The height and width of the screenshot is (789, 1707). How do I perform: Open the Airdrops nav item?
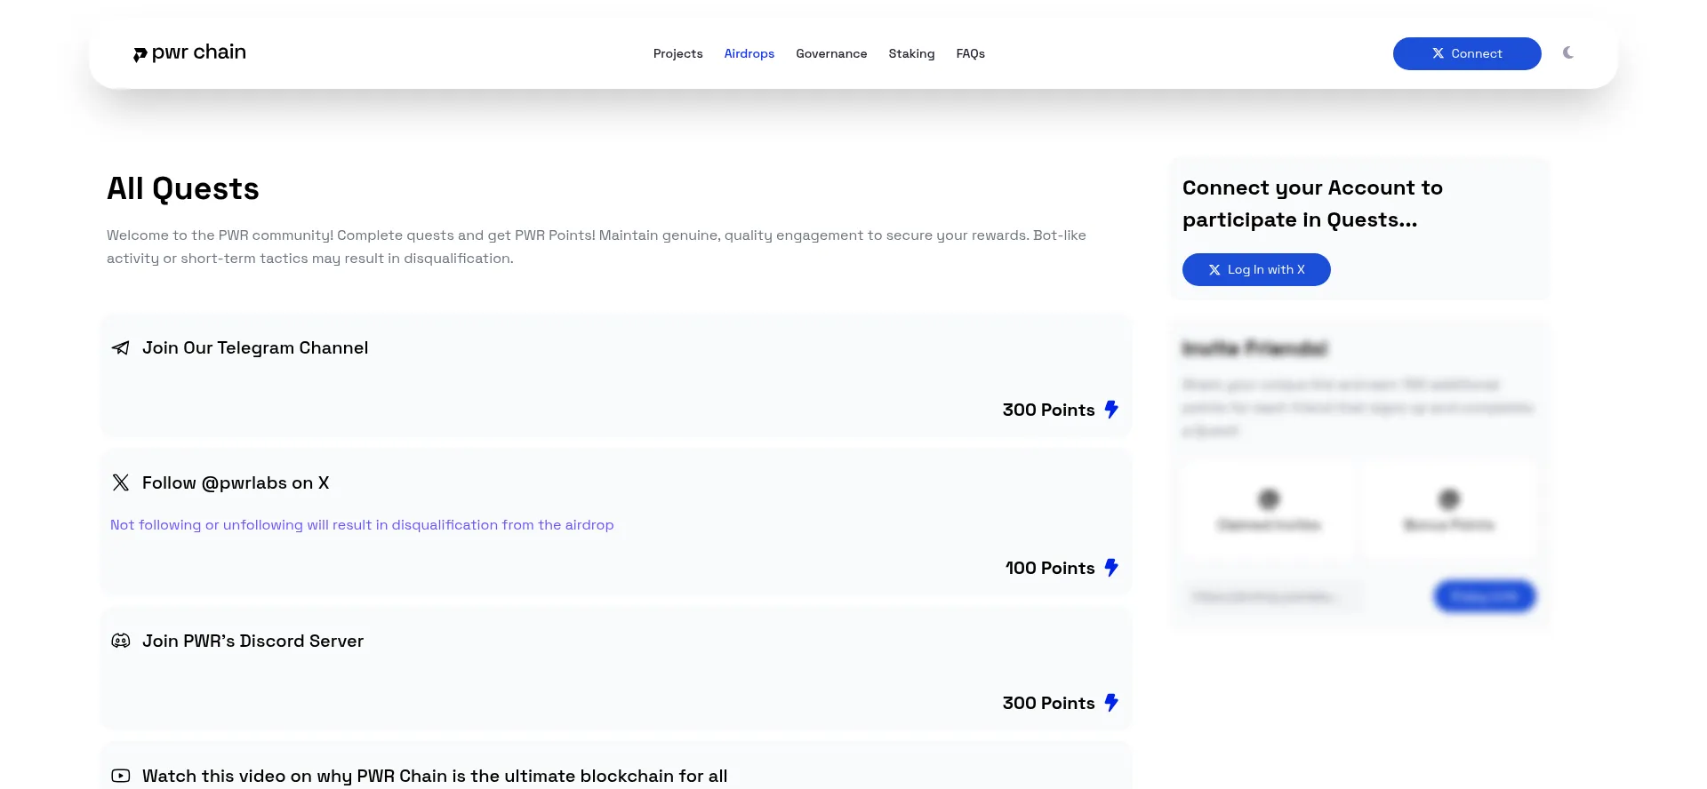click(x=749, y=53)
